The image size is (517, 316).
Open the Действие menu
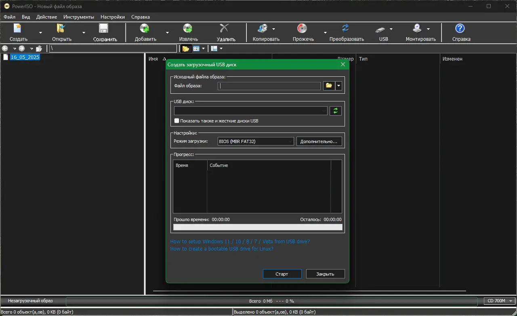tap(46, 17)
